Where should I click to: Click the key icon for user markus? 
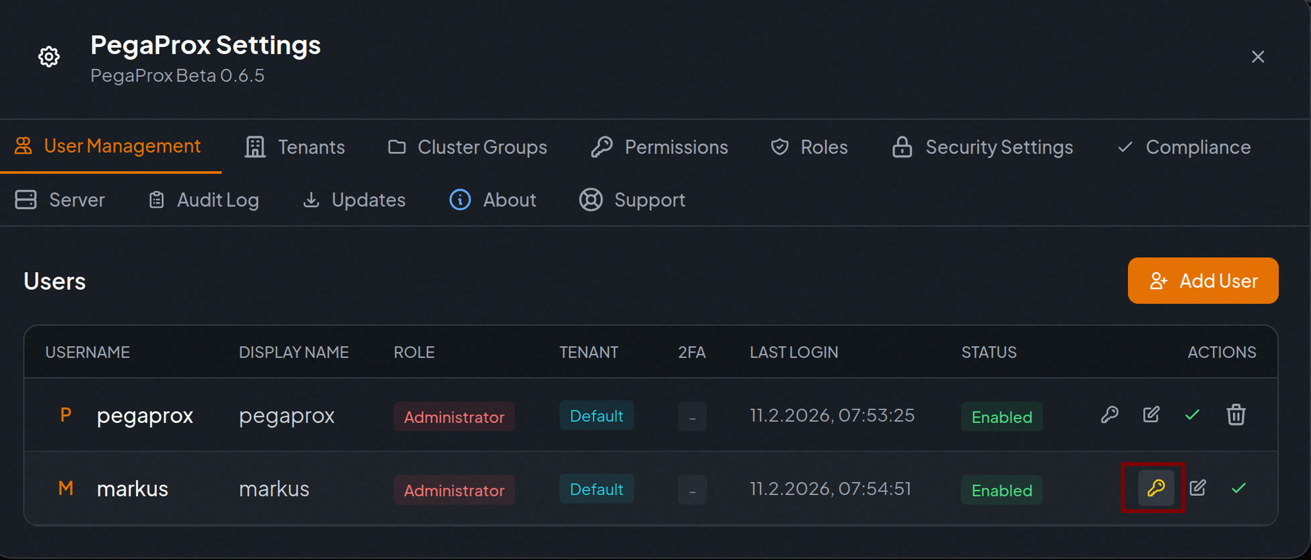click(1155, 488)
